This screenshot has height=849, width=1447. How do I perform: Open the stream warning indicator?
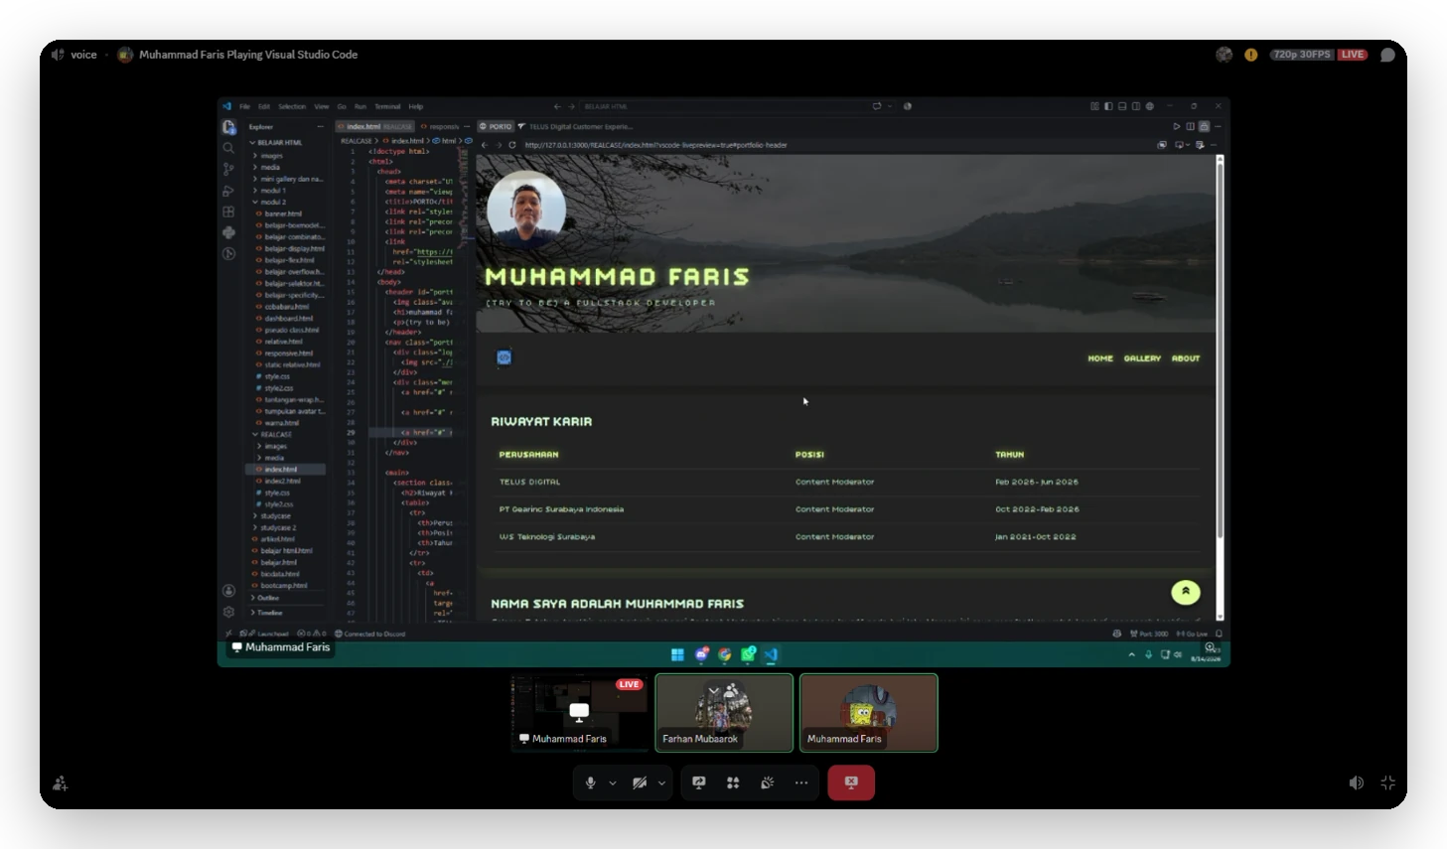tap(1251, 55)
